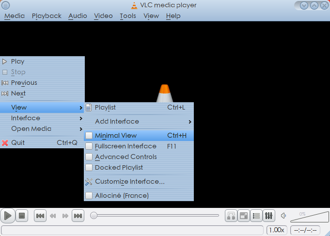
Task: Jump to next media with toolbar button
Action: pyautogui.click(x=78, y=216)
